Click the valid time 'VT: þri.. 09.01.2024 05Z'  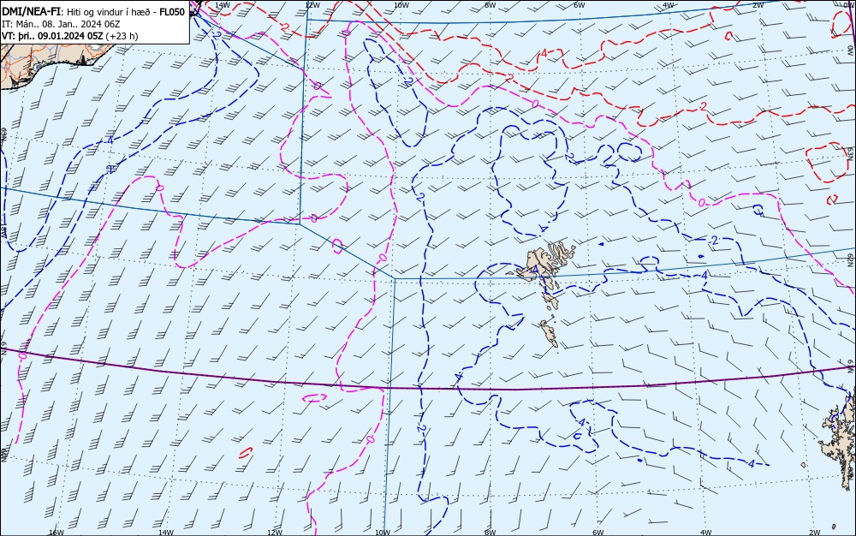tap(51, 36)
